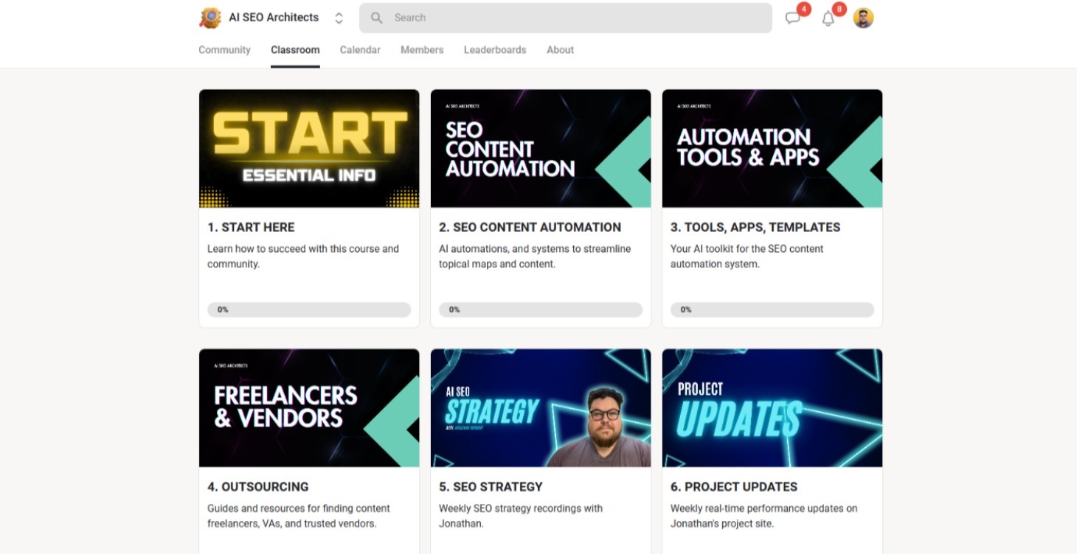The width and height of the screenshot is (1077, 554).
Task: Click the "1. START HERE" course title
Action: click(251, 228)
